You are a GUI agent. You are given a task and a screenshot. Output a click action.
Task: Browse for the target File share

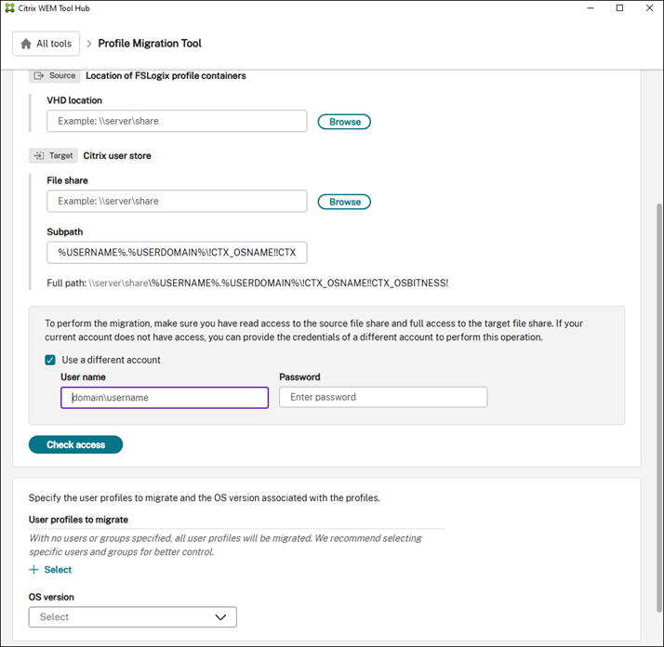[344, 202]
